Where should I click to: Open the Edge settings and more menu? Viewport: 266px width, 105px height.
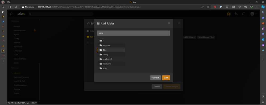(257, 7)
